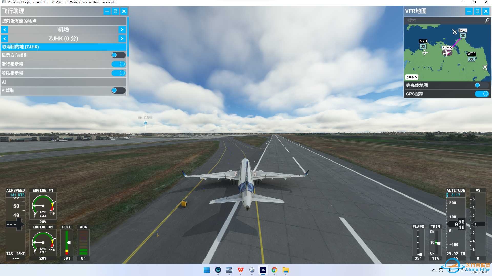Viewport: 492px width, 276px height.
Task: Collapse the AI section header
Action: pyautogui.click(x=63, y=82)
